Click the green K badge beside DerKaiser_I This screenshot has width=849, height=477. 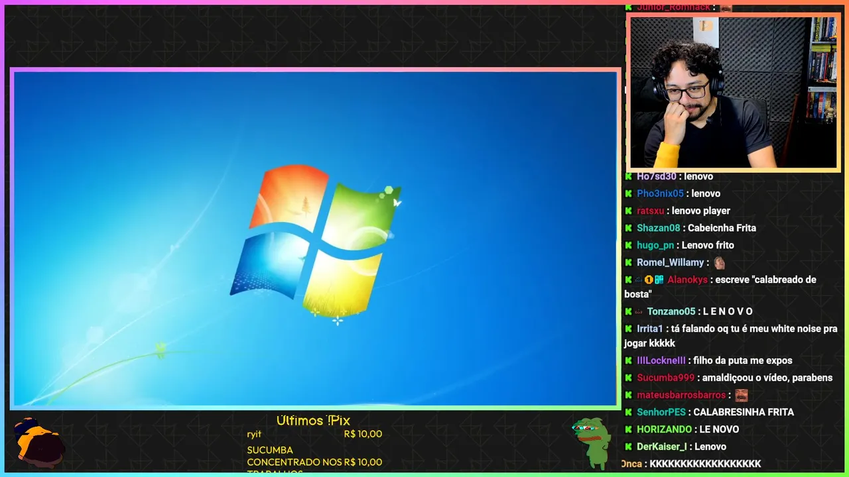click(628, 447)
